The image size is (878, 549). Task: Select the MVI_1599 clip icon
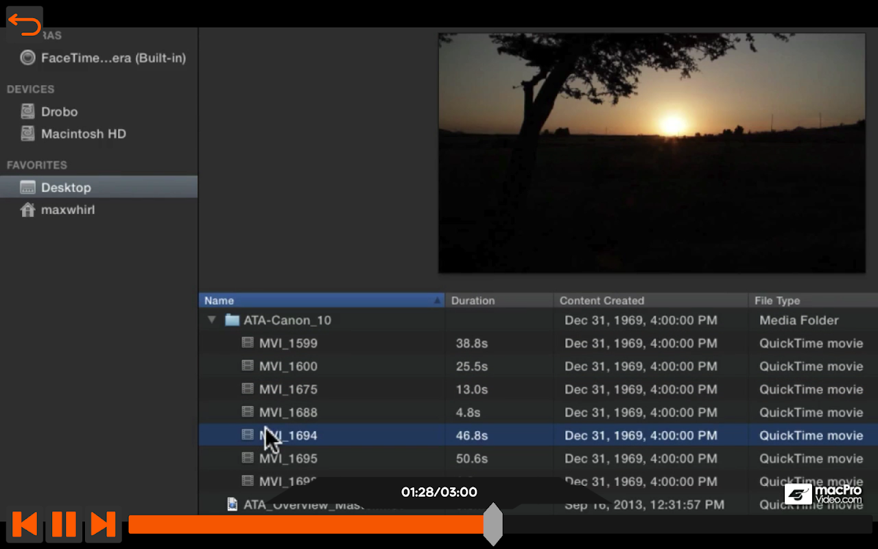click(248, 343)
